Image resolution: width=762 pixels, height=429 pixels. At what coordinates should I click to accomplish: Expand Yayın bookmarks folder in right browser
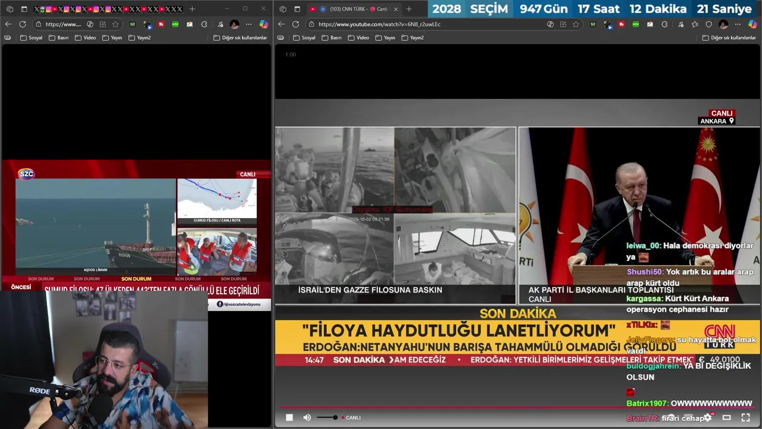pos(385,38)
